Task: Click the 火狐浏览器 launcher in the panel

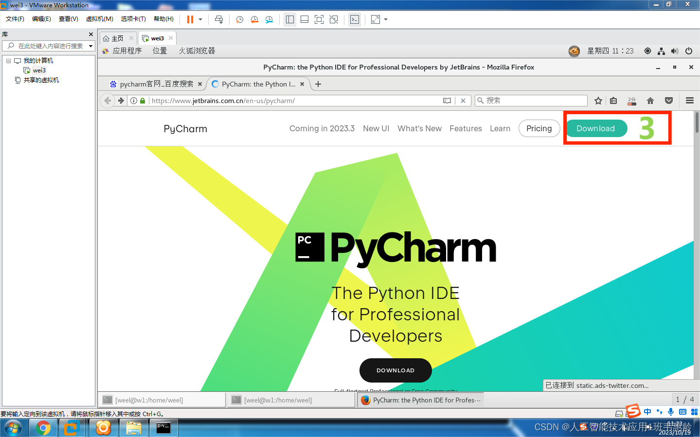Action: click(197, 51)
